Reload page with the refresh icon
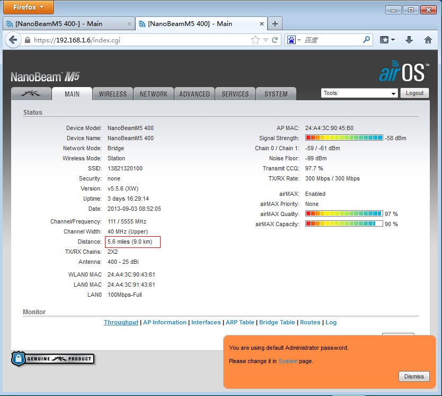 [x=275, y=40]
